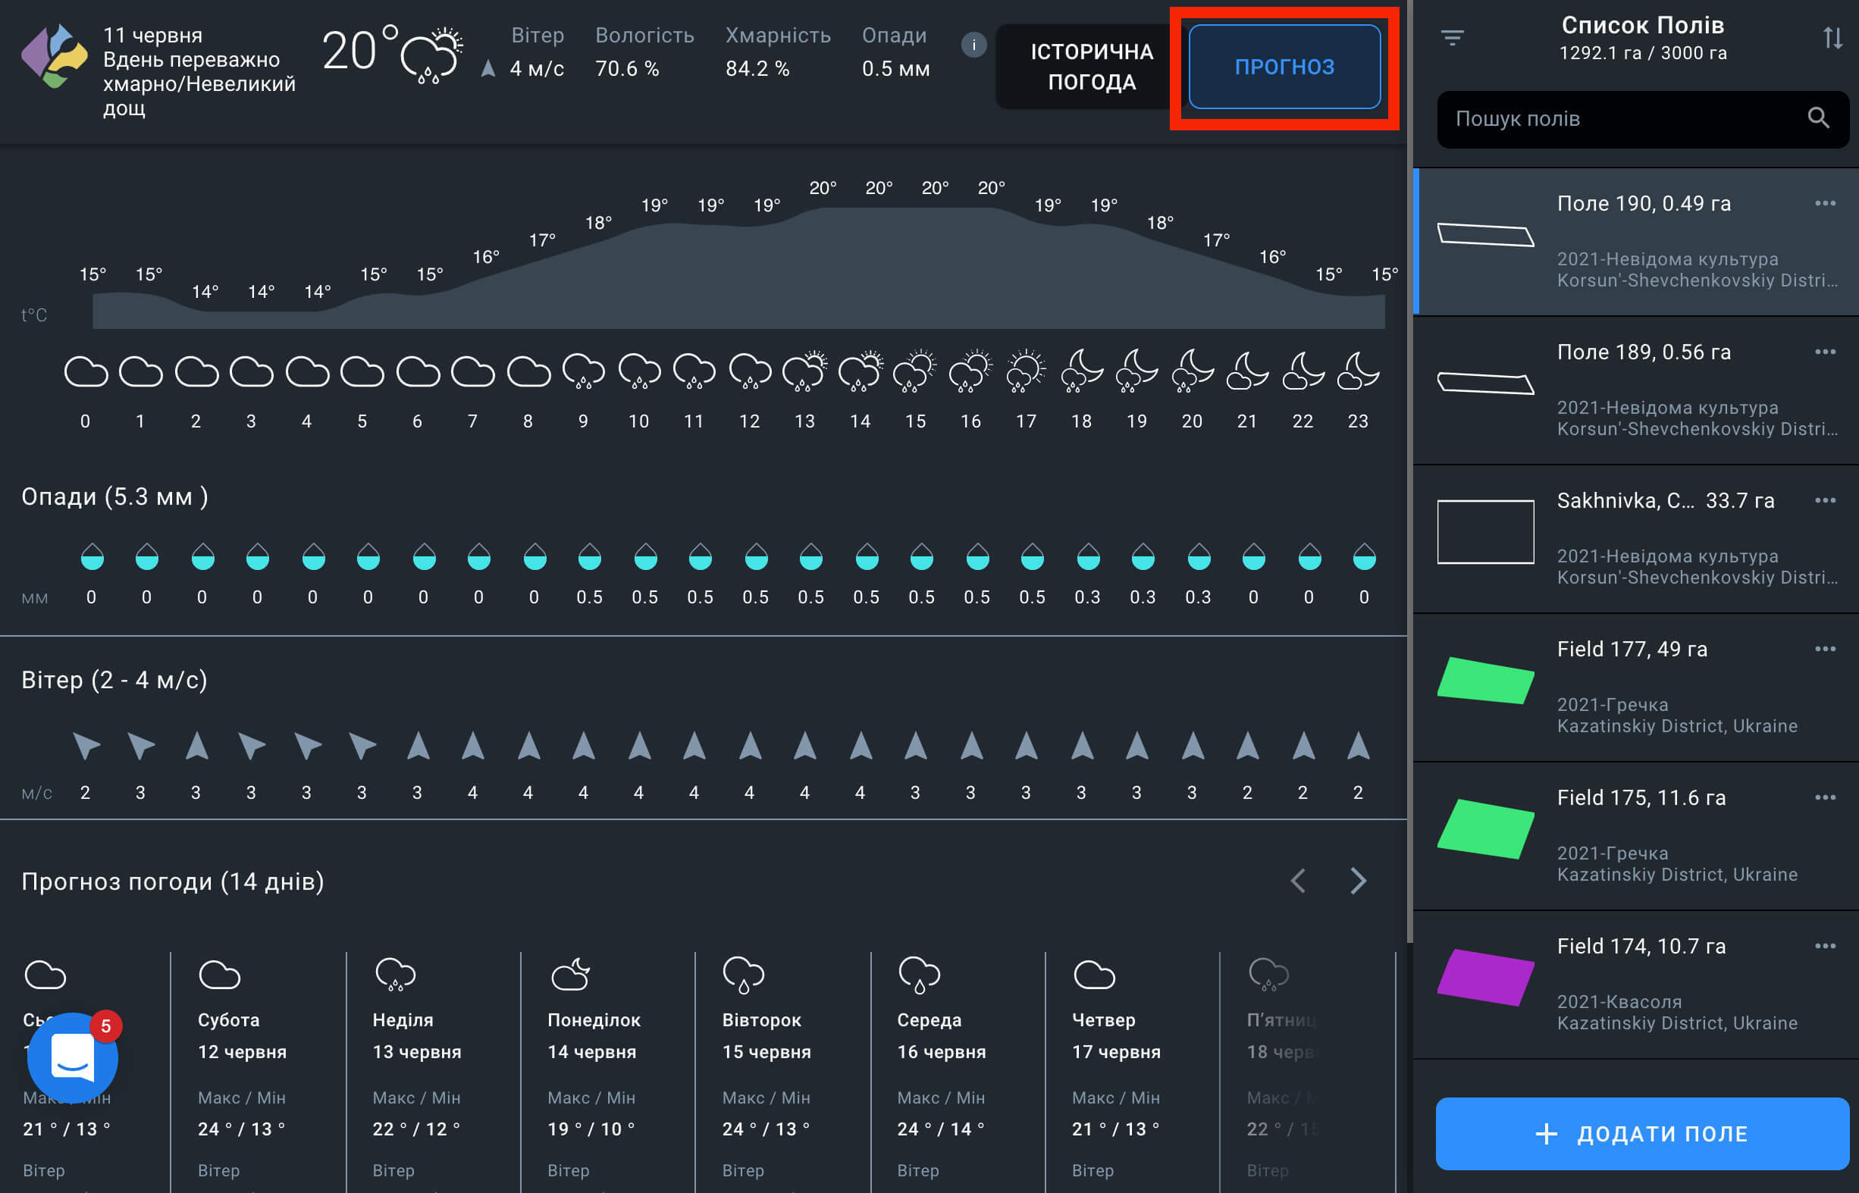This screenshot has height=1193, width=1859.
Task: Open options menu for Field 177
Action: point(1825,650)
